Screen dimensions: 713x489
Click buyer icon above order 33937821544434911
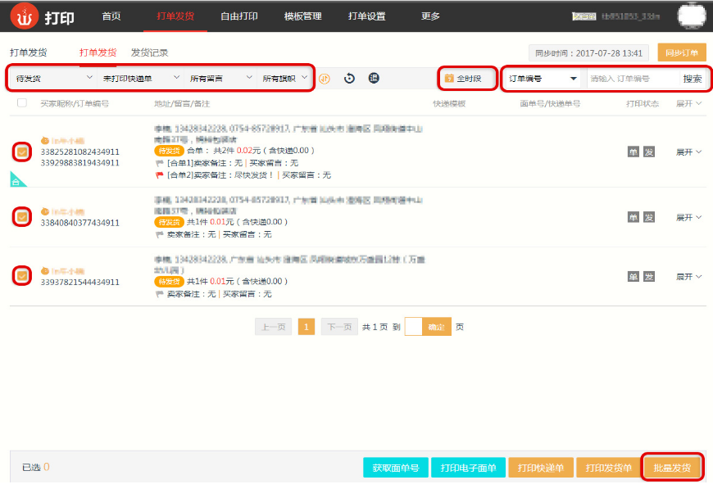[44, 271]
